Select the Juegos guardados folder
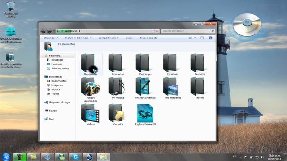This screenshot has height=161, width=287. point(91,89)
